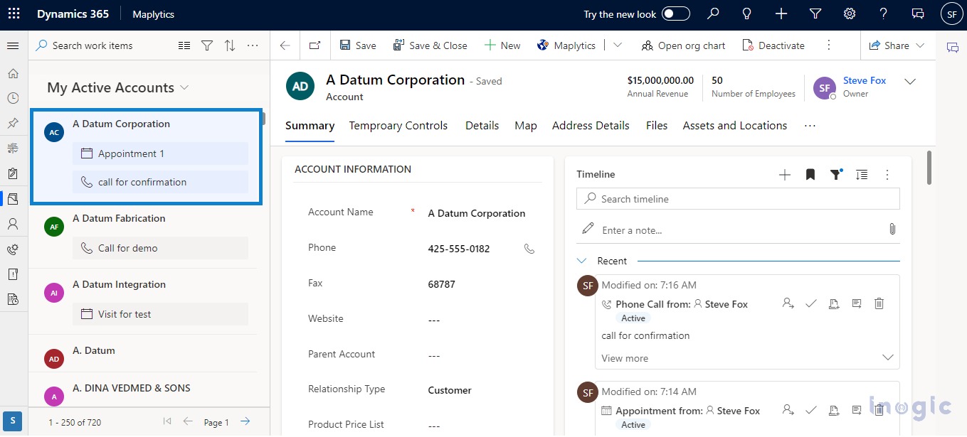
Task: Go to next page arrow in list
Action: pos(245,421)
